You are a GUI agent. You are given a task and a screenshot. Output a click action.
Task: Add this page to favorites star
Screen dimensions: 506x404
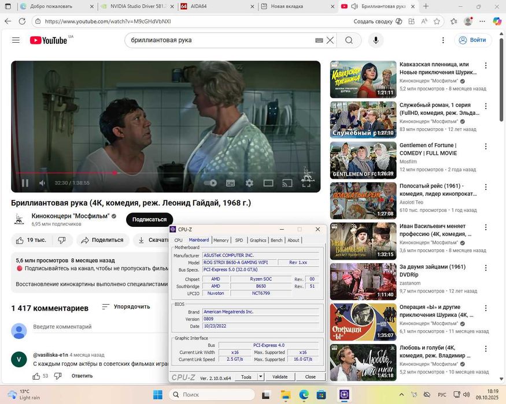pos(437,21)
